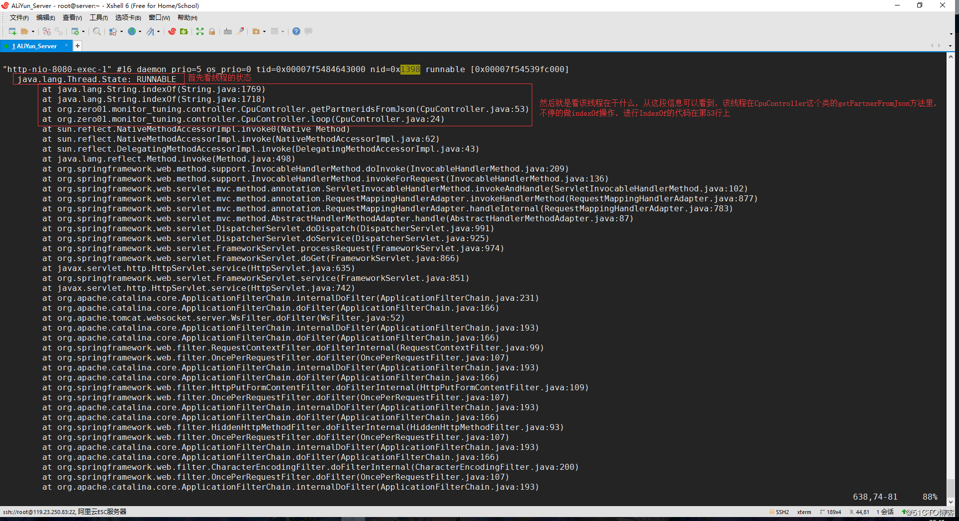Minimize the Xshell window
Viewport: 959px width, 521px height.
(897, 5)
